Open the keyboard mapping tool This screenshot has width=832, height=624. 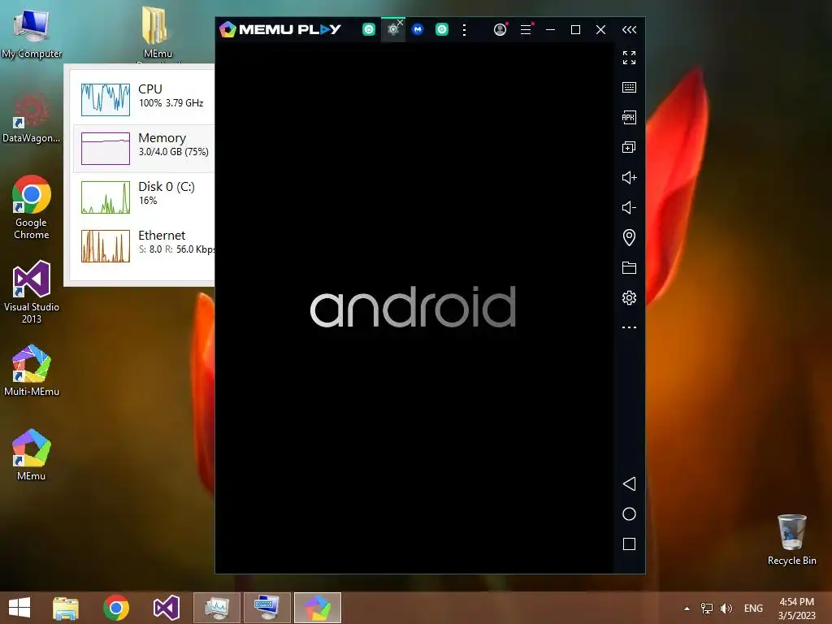click(x=630, y=87)
